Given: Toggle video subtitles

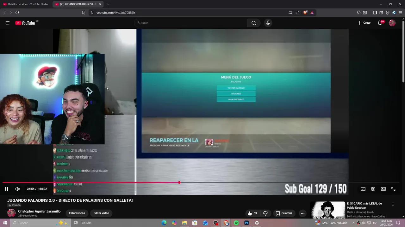Looking at the screenshot, I should (363, 189).
